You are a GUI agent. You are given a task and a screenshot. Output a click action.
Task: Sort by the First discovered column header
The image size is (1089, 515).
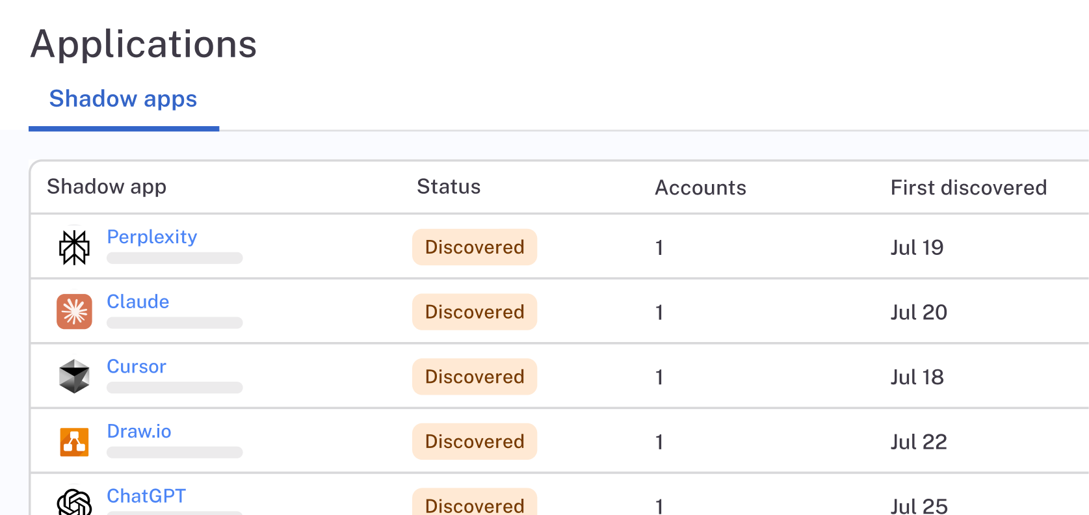(x=968, y=188)
